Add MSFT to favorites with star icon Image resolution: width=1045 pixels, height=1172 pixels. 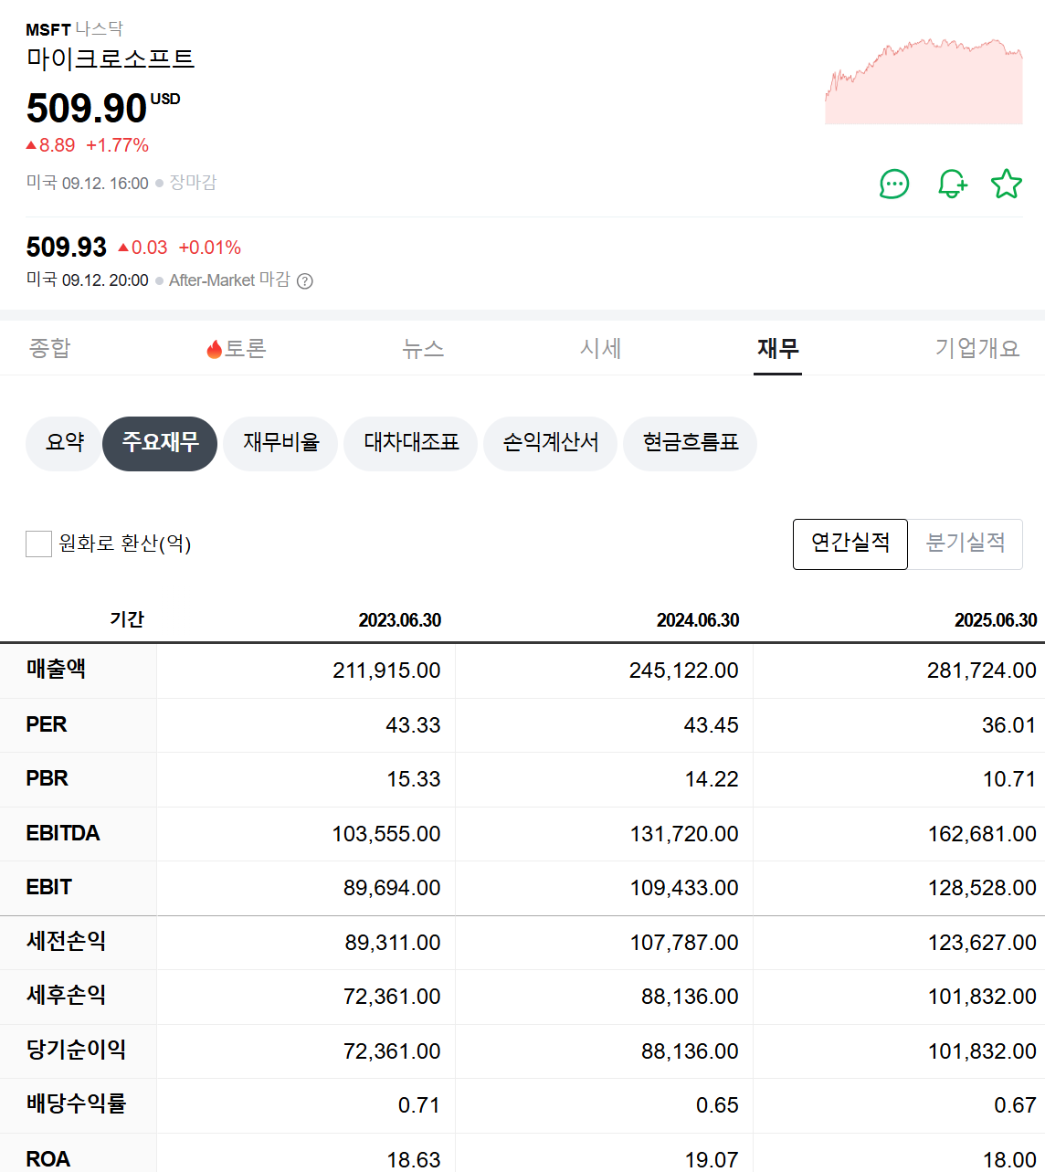click(x=1007, y=184)
